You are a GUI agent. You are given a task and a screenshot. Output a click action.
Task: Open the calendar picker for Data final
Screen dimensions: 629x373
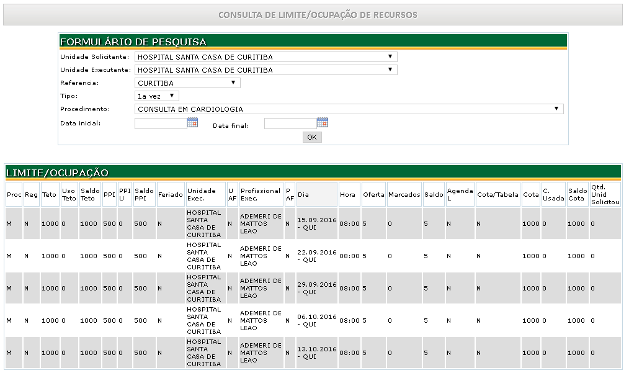[x=321, y=122]
